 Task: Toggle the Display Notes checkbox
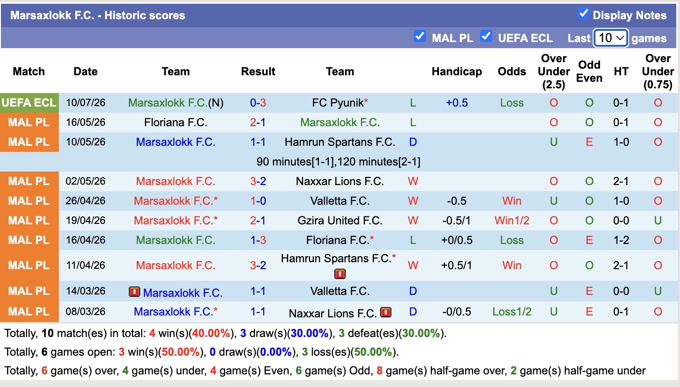(x=583, y=13)
